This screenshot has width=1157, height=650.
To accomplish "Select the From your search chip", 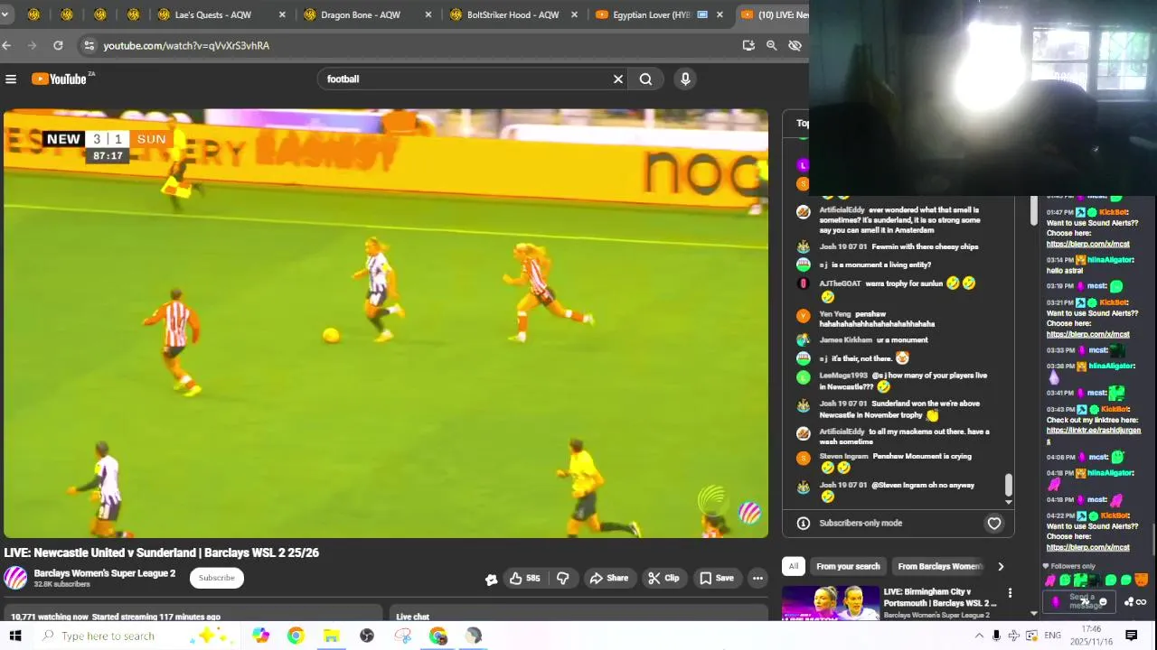I will tap(848, 566).
